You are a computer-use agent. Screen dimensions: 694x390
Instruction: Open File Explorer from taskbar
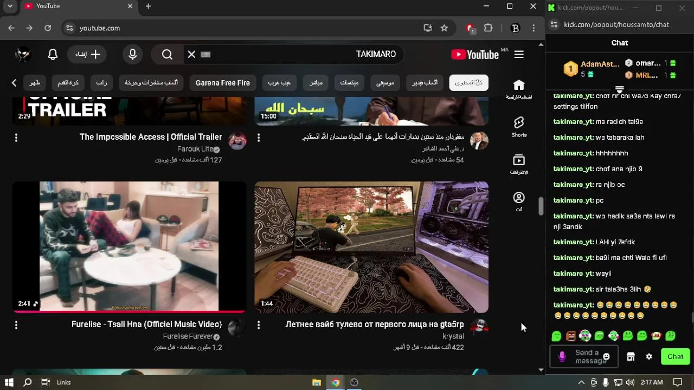click(x=317, y=382)
